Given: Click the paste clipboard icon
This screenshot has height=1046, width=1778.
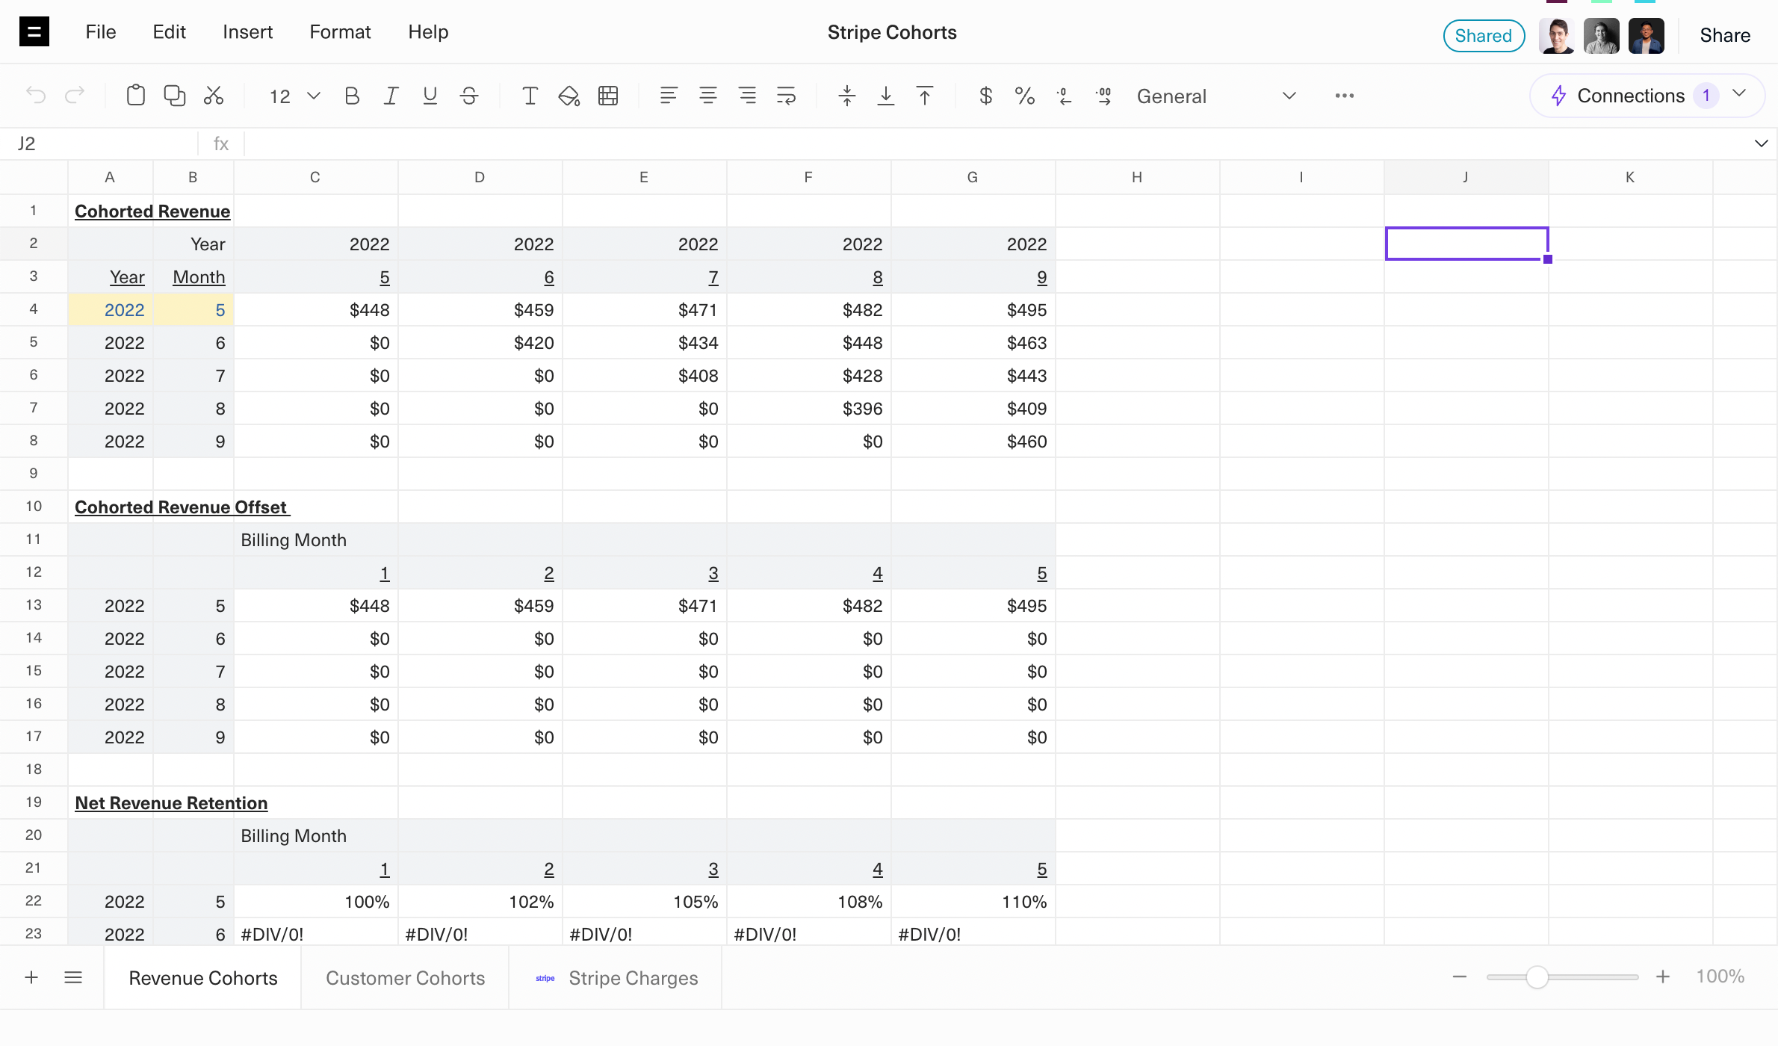Looking at the screenshot, I should coord(135,96).
